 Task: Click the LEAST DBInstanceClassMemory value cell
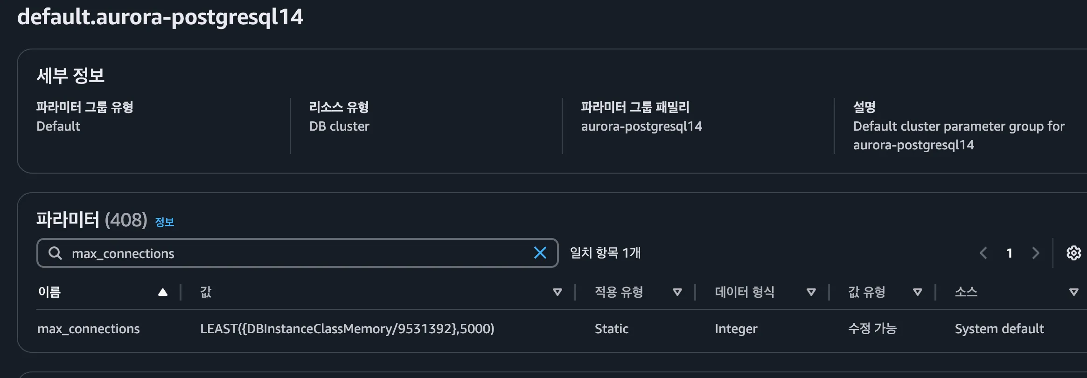[347, 329]
